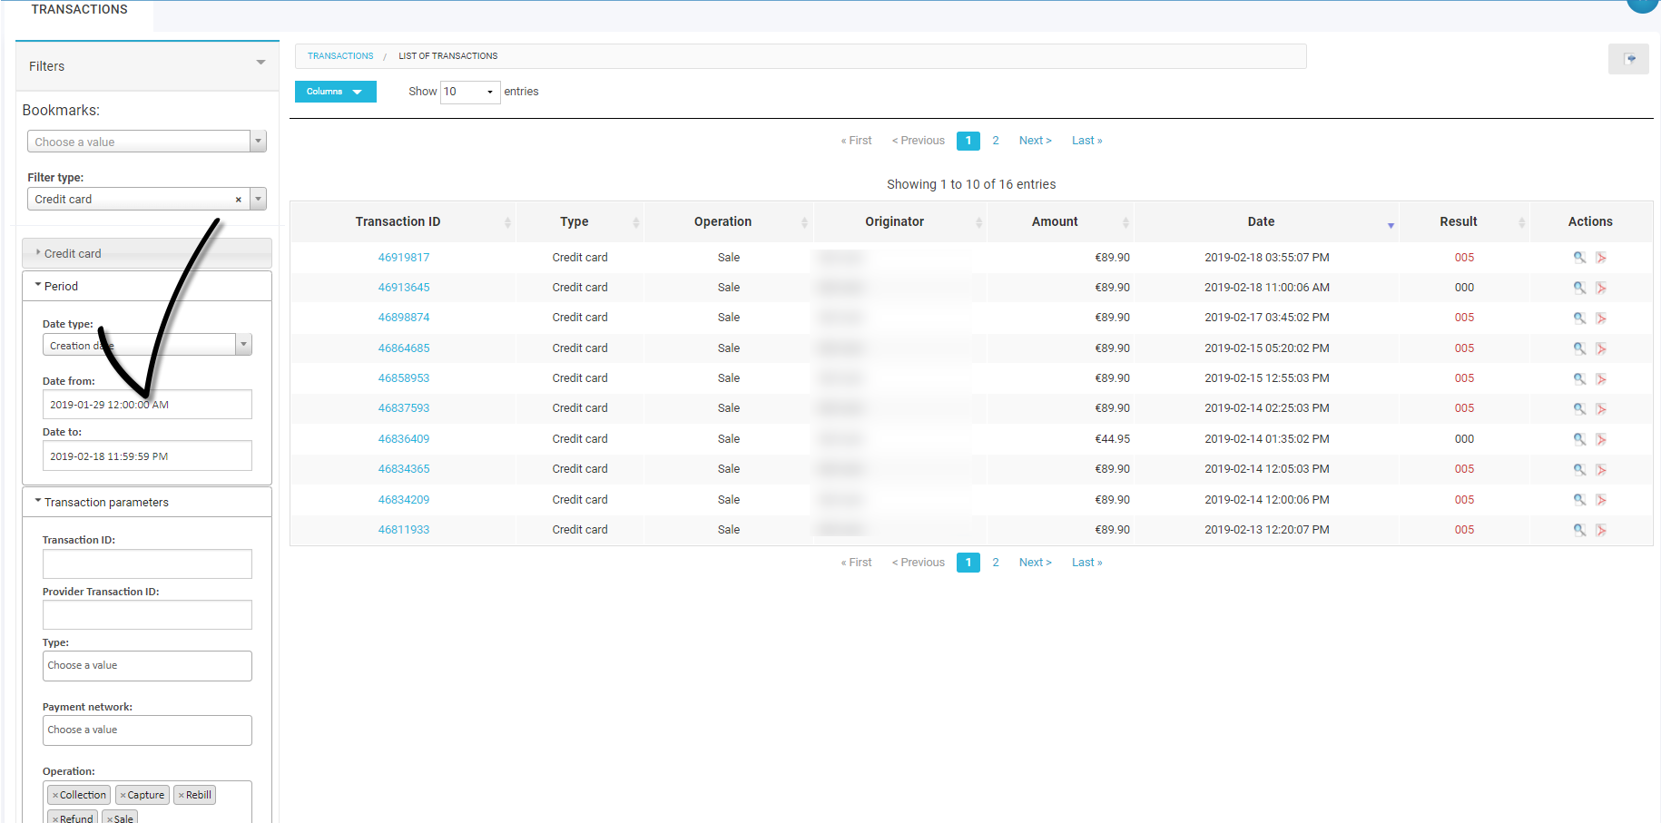This screenshot has height=823, width=1661.
Task: Export icon for transaction 46836409
Action: click(x=1601, y=439)
